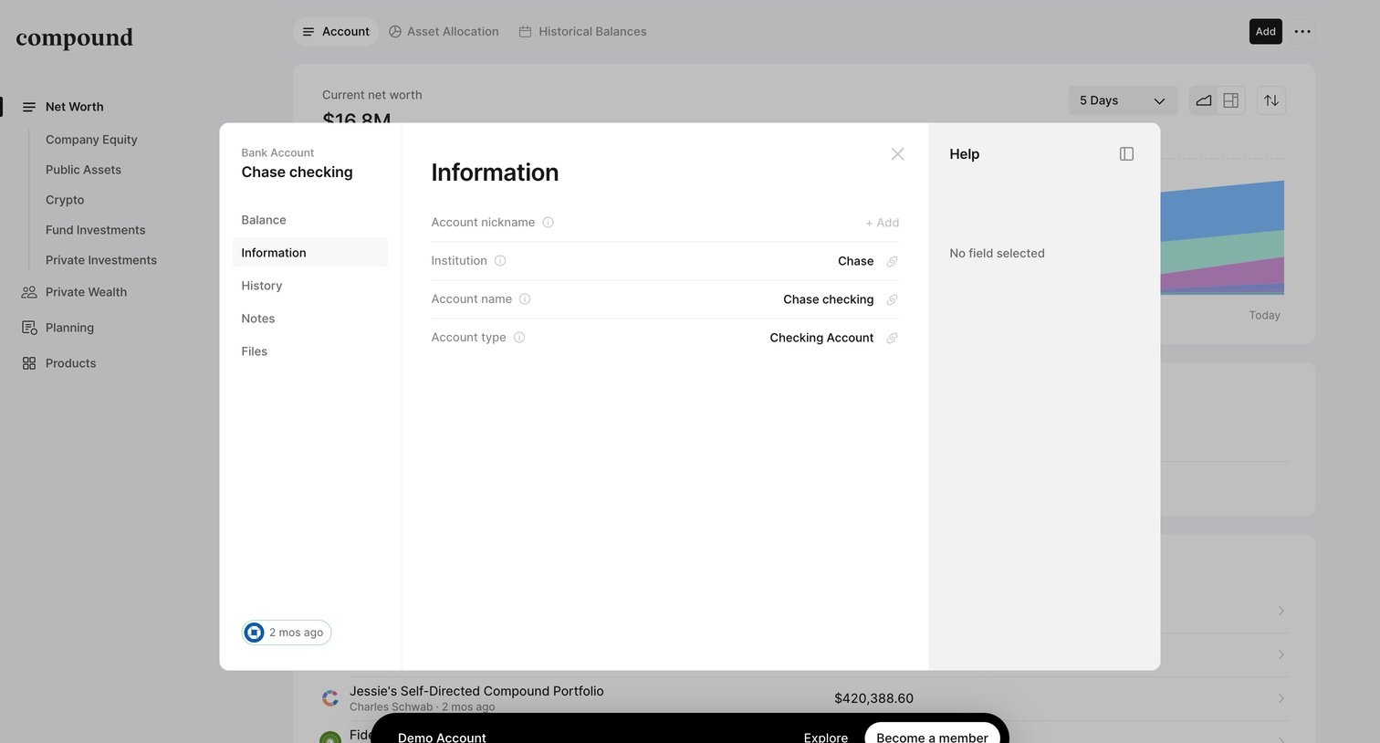Switch to table layout view
Image resolution: width=1380 pixels, height=743 pixels.
(x=1231, y=100)
